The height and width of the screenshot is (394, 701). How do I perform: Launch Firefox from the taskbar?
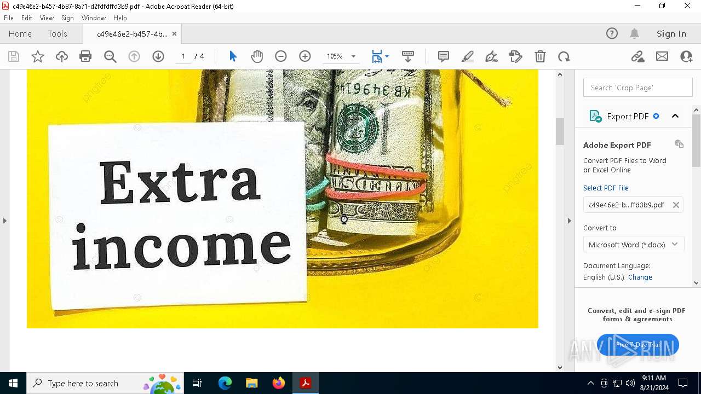(x=279, y=383)
